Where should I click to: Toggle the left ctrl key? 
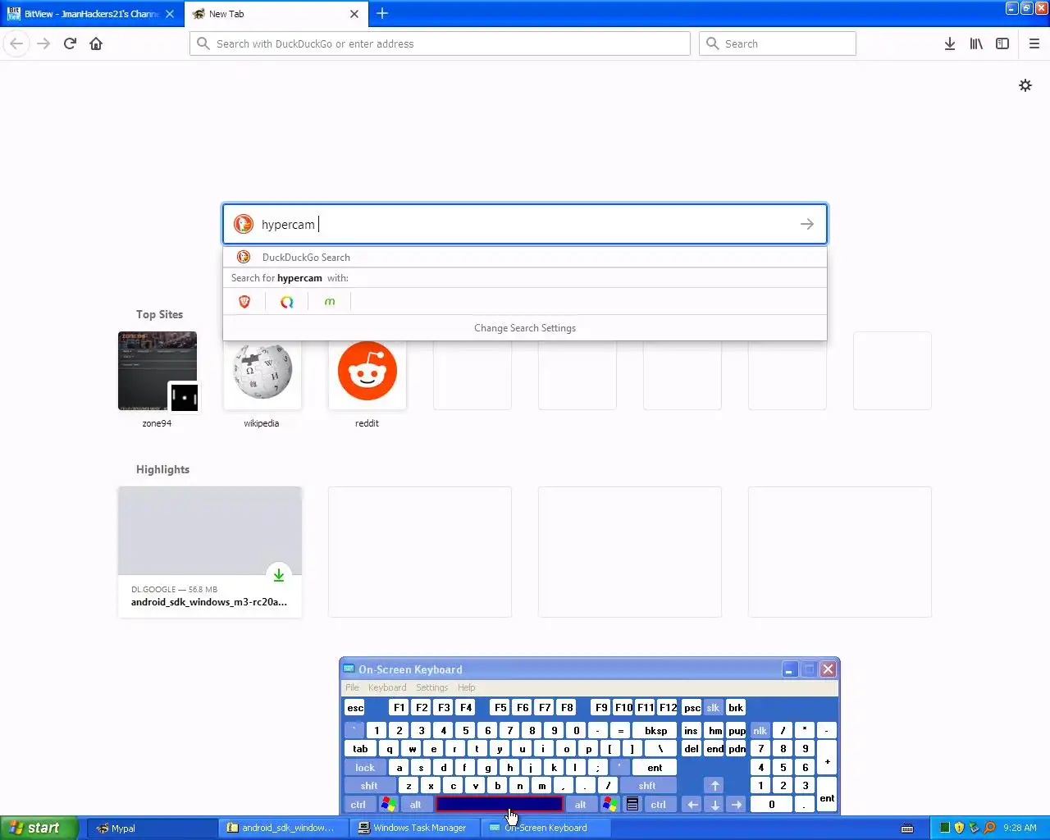click(358, 805)
